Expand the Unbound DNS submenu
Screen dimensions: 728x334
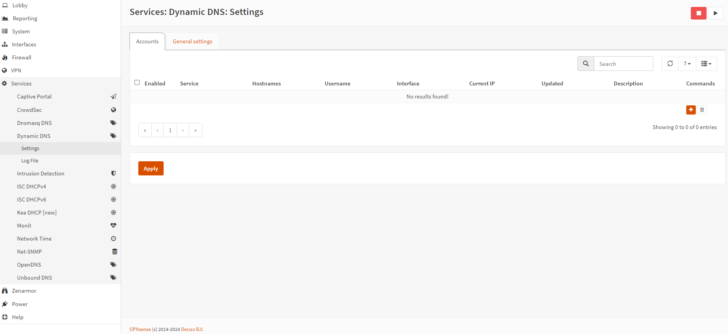point(34,278)
